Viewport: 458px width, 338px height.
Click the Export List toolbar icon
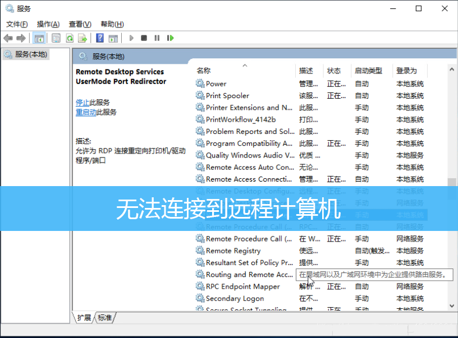83,38
